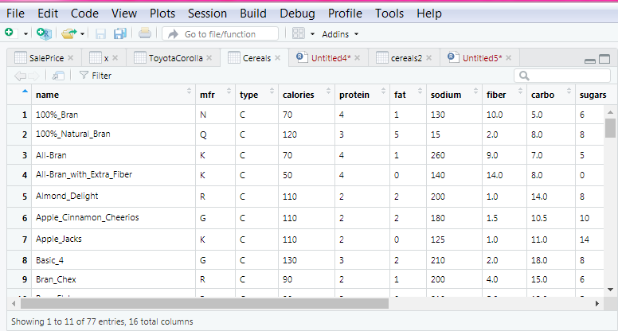Image resolution: width=618 pixels, height=331 pixels.
Task: Sort by the name column header
Action: pos(114,95)
